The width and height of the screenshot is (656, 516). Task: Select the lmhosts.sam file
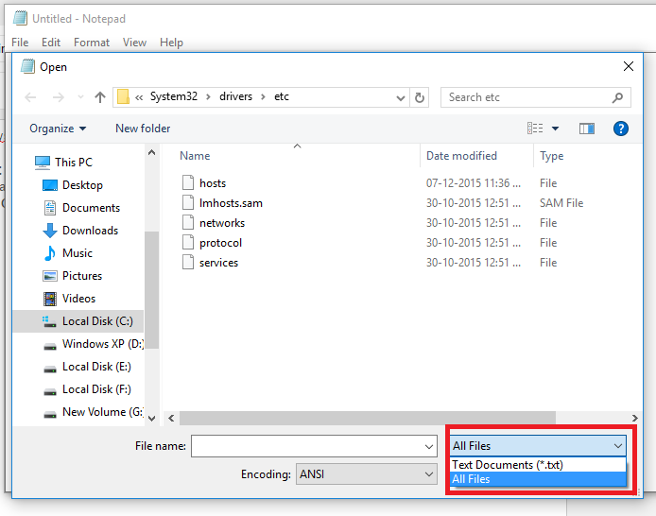[231, 203]
